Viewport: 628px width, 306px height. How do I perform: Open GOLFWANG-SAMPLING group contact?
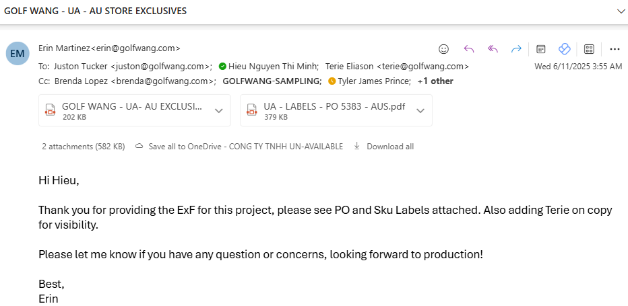pyautogui.click(x=272, y=81)
